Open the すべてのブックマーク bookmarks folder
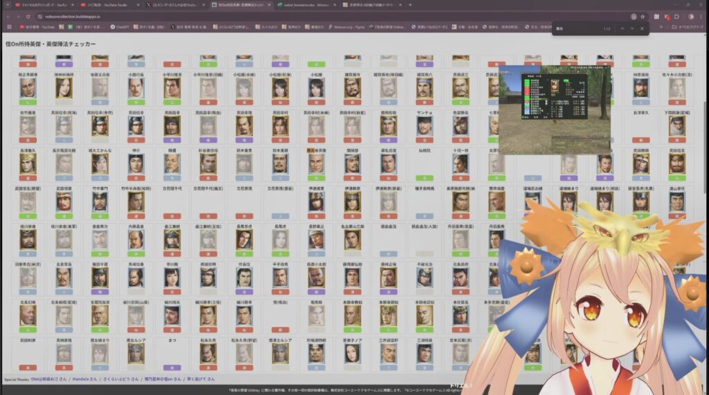Viewport: 709px width, 395px height. point(688,27)
